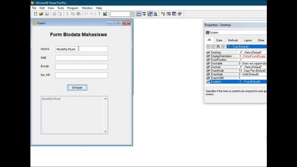Click the function (fx) button in Properties
Viewport: 297px width, 167px height.
(218, 46)
